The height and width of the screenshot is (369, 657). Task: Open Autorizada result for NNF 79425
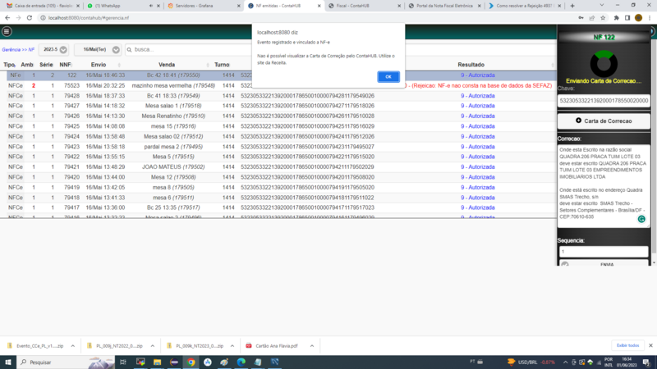click(478, 126)
